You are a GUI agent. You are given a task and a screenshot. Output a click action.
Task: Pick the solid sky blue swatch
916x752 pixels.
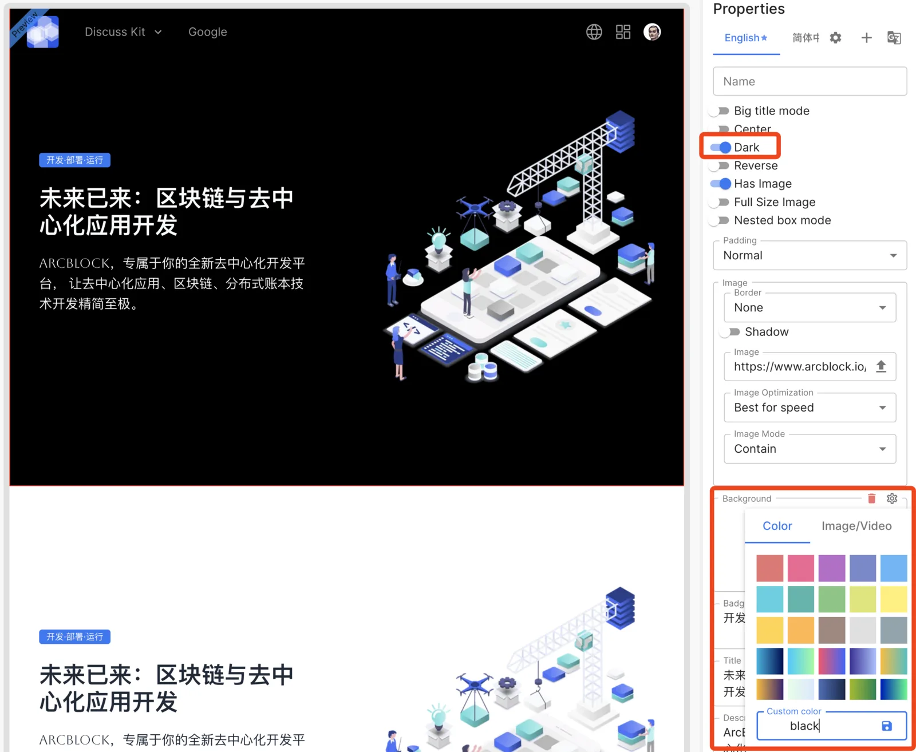[894, 568]
